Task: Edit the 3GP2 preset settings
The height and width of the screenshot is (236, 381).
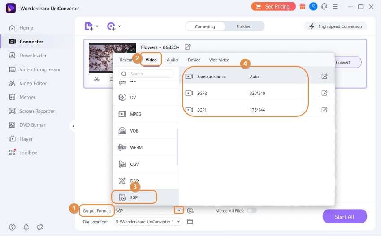Action: 325,93
